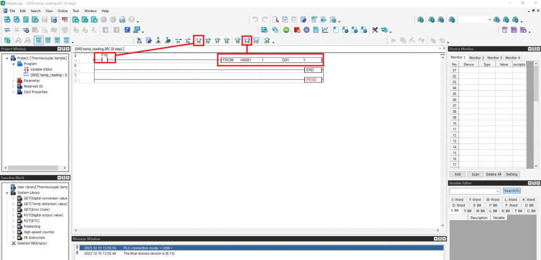The height and width of the screenshot is (260, 541).
Task: Insert normally open contact F5 icon
Action: pyautogui.click(x=199, y=40)
